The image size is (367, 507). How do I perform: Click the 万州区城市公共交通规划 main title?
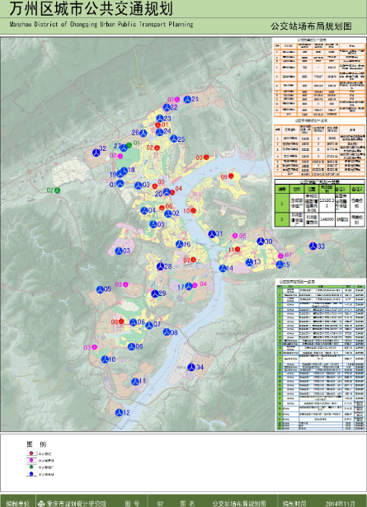tap(91, 9)
